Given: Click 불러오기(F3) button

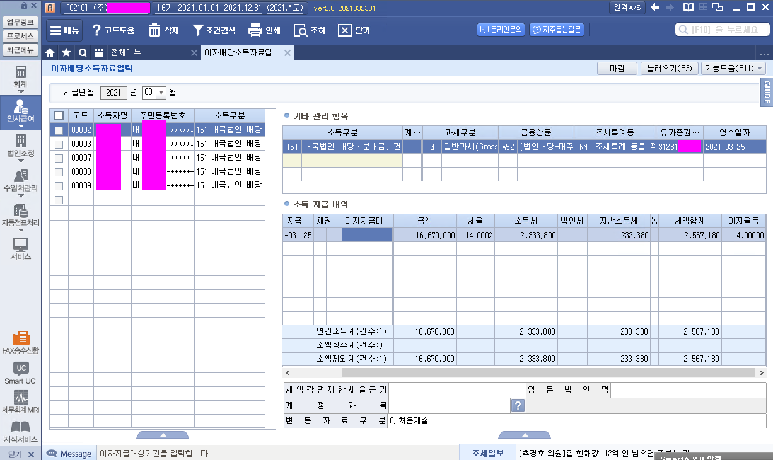Looking at the screenshot, I should pyautogui.click(x=669, y=68).
